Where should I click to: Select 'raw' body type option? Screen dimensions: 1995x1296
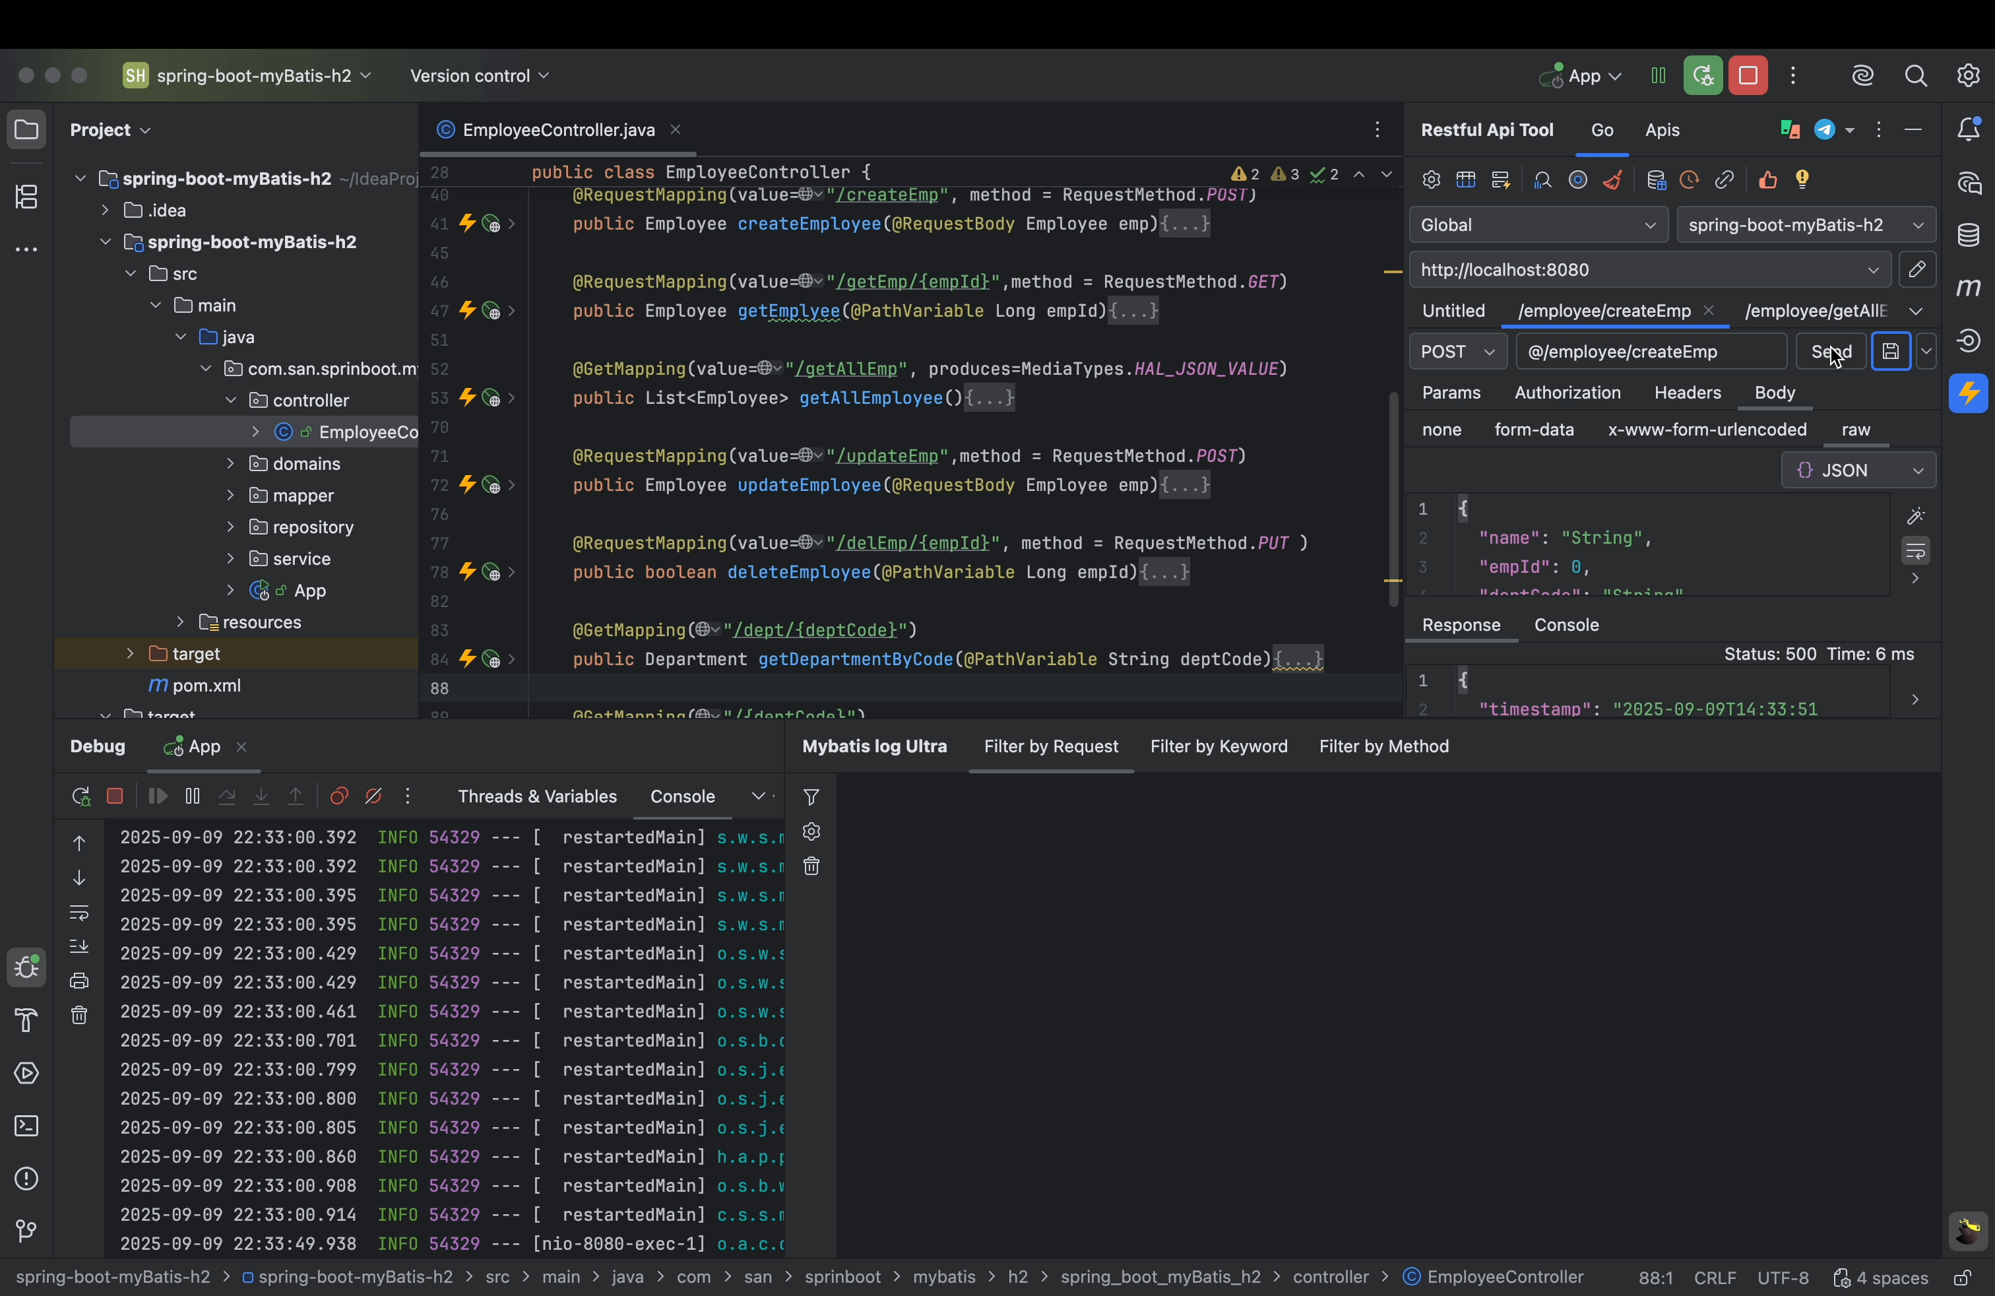[x=1856, y=430]
